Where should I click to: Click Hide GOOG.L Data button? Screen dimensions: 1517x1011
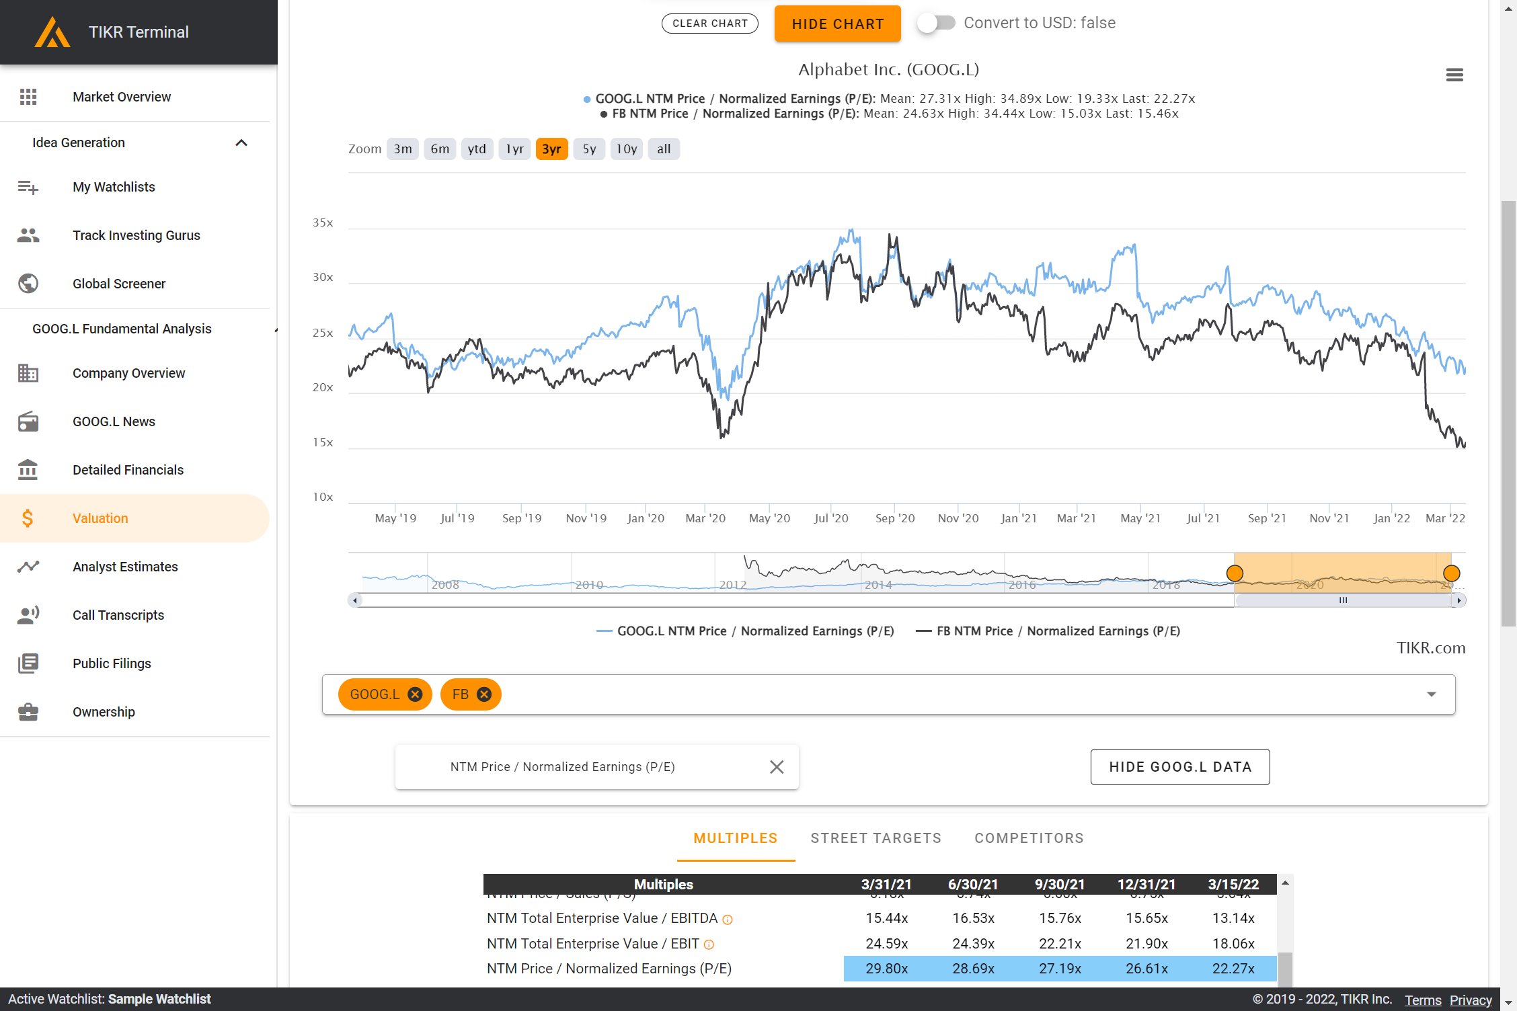click(x=1180, y=767)
